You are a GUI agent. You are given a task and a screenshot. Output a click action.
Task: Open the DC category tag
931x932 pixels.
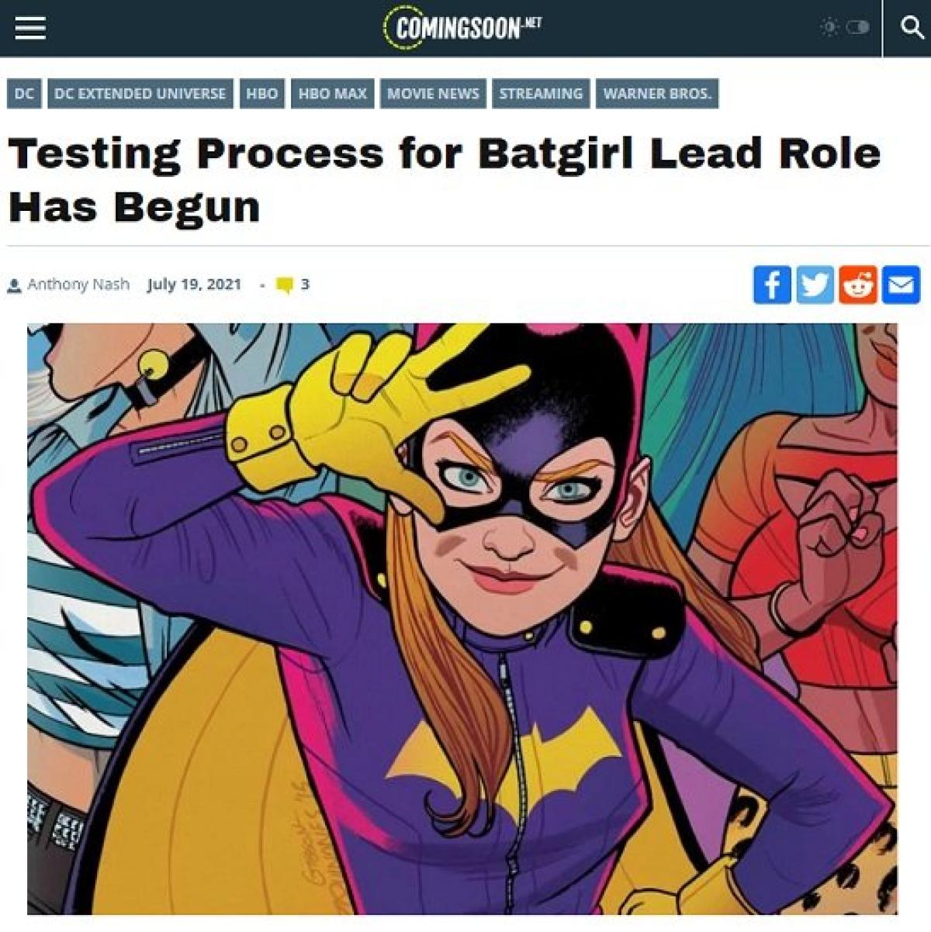pyautogui.click(x=24, y=94)
